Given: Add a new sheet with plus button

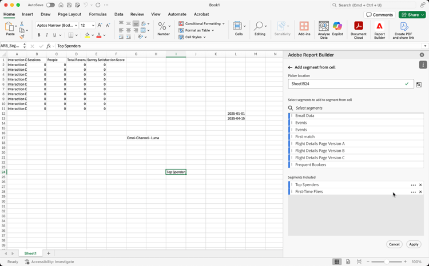Looking at the screenshot, I should pos(49,253).
